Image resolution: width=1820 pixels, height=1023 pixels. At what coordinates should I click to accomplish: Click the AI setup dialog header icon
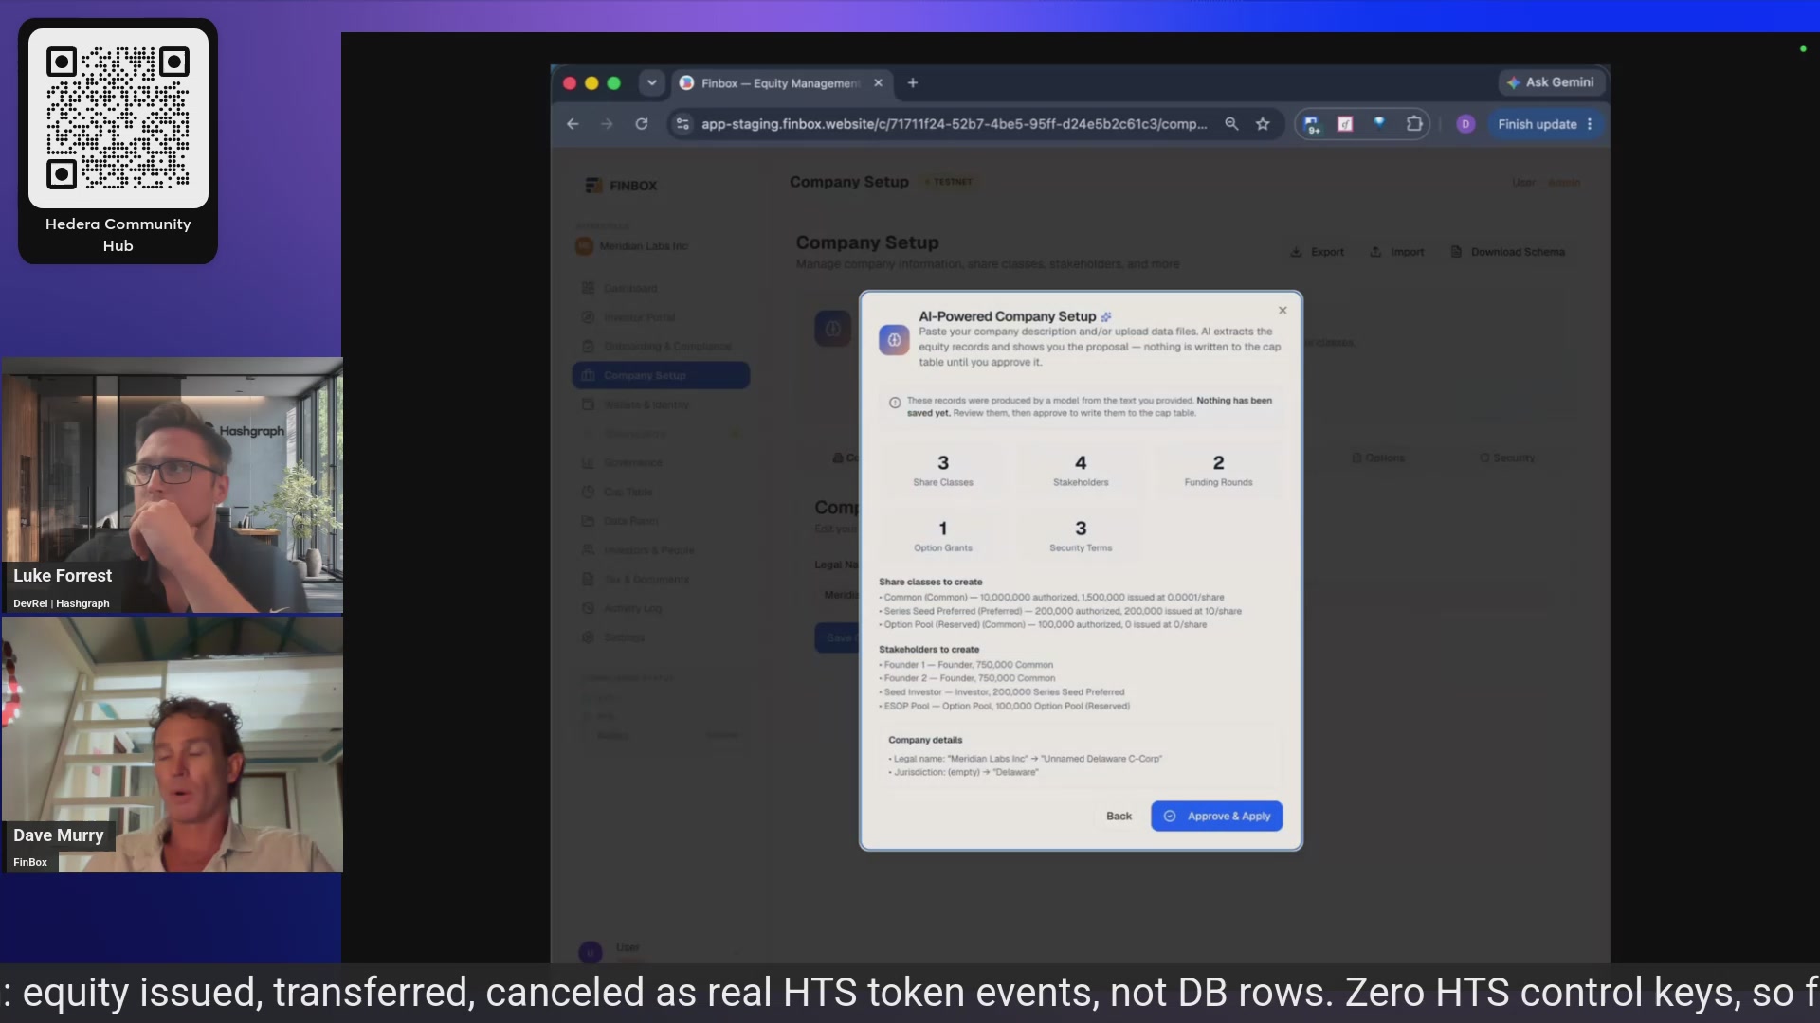point(894,339)
